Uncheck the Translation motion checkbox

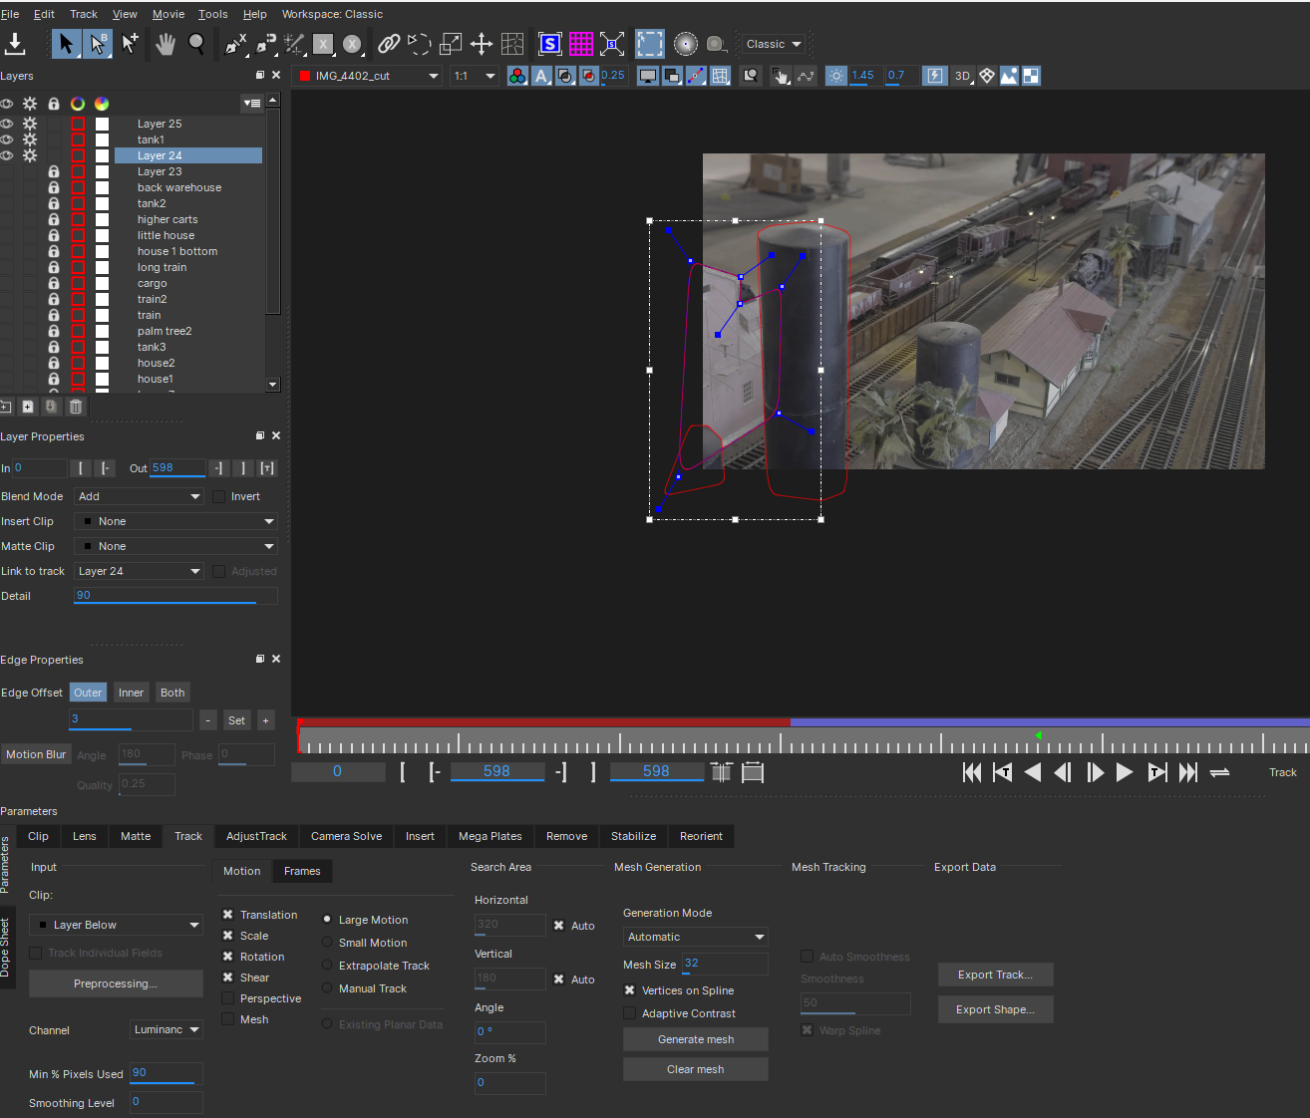228,915
